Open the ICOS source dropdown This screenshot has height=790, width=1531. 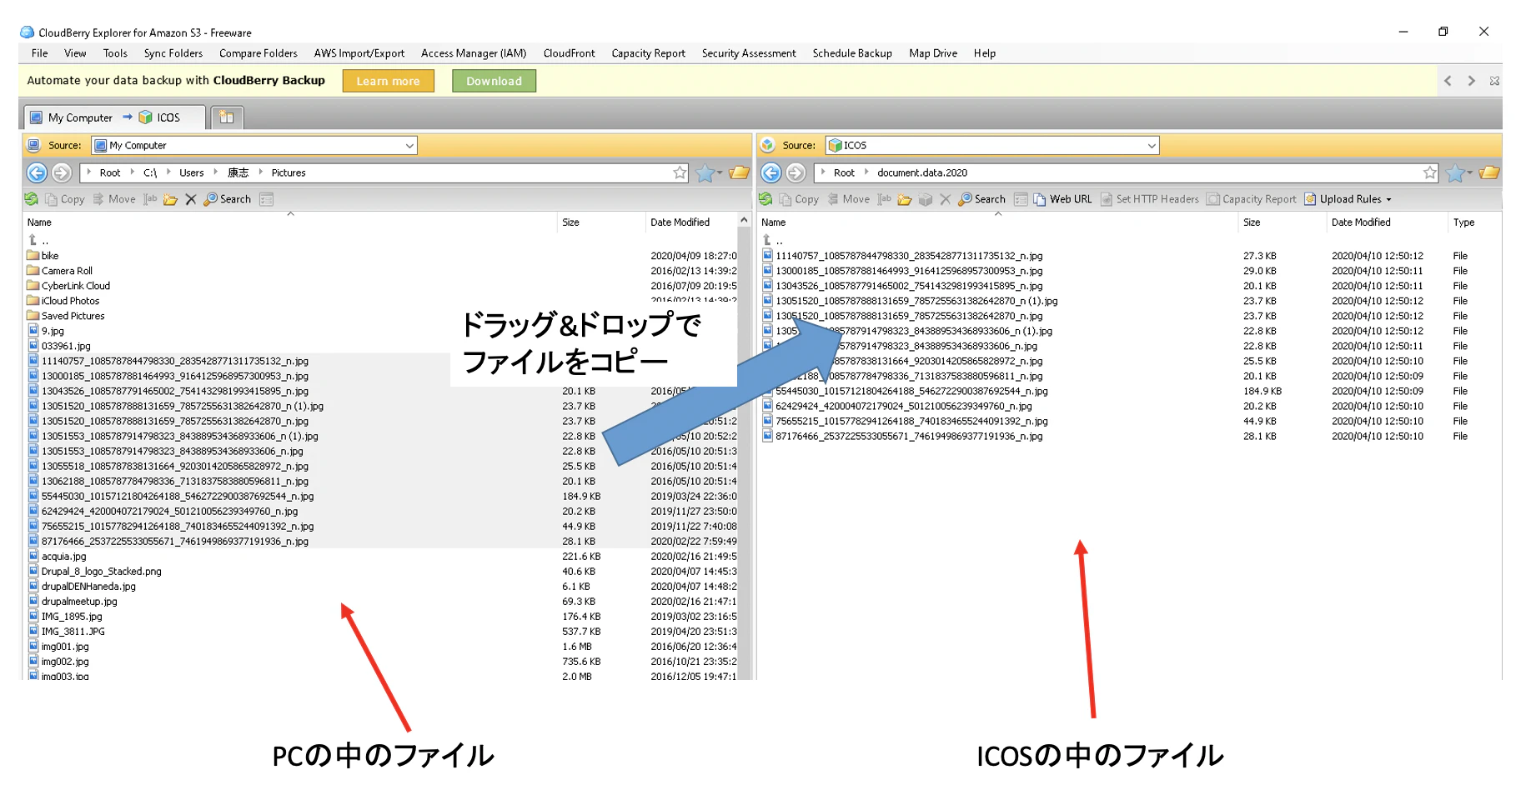[1152, 146]
